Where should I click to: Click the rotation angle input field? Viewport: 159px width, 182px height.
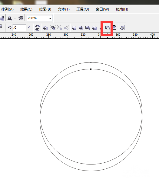coord(19,28)
